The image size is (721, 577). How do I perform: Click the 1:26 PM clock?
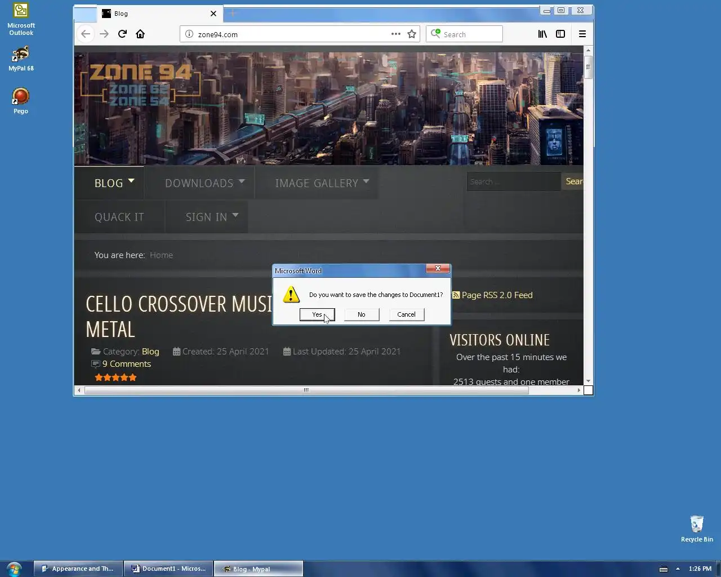coord(700,569)
